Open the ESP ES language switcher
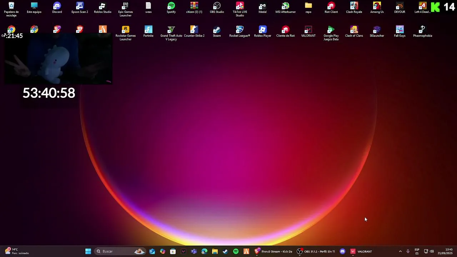This screenshot has height=257, width=457. coord(417,251)
